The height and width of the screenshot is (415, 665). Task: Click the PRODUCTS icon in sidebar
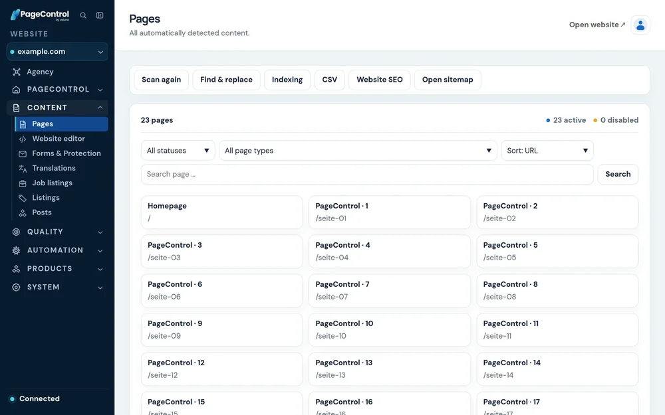coord(16,269)
